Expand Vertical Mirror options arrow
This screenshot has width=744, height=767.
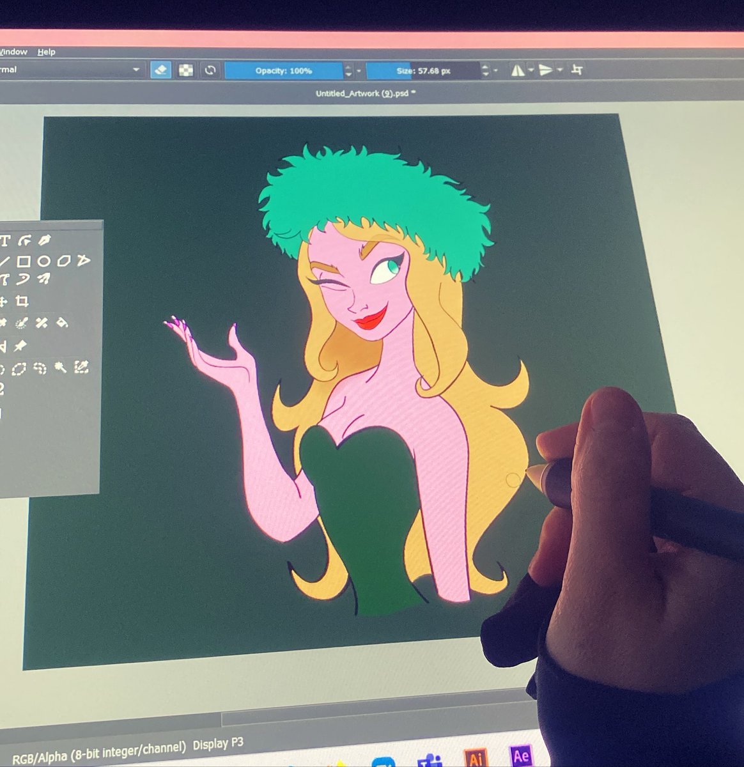click(560, 70)
